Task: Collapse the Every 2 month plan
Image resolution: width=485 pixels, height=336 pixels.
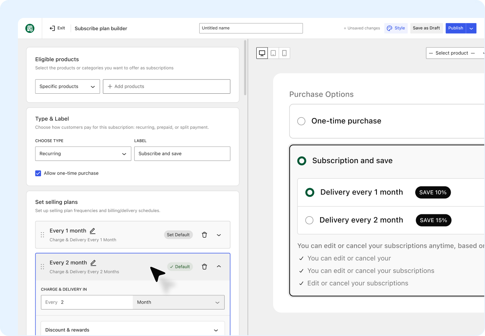Action: (219, 267)
